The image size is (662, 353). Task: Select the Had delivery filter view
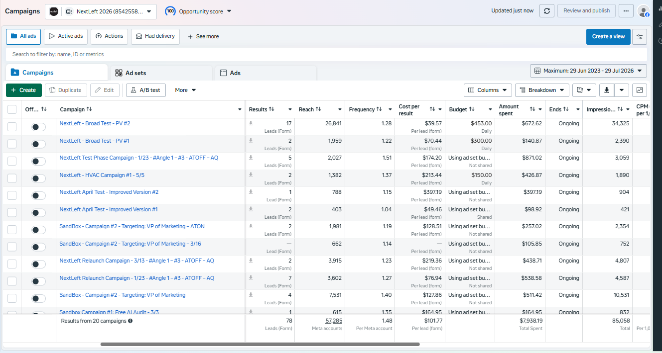pos(155,36)
